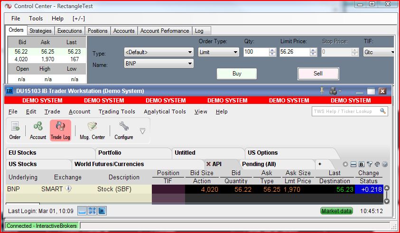Screen dimensions: 400x233
Task: Switch to the Accounts tab
Action: 124,31
